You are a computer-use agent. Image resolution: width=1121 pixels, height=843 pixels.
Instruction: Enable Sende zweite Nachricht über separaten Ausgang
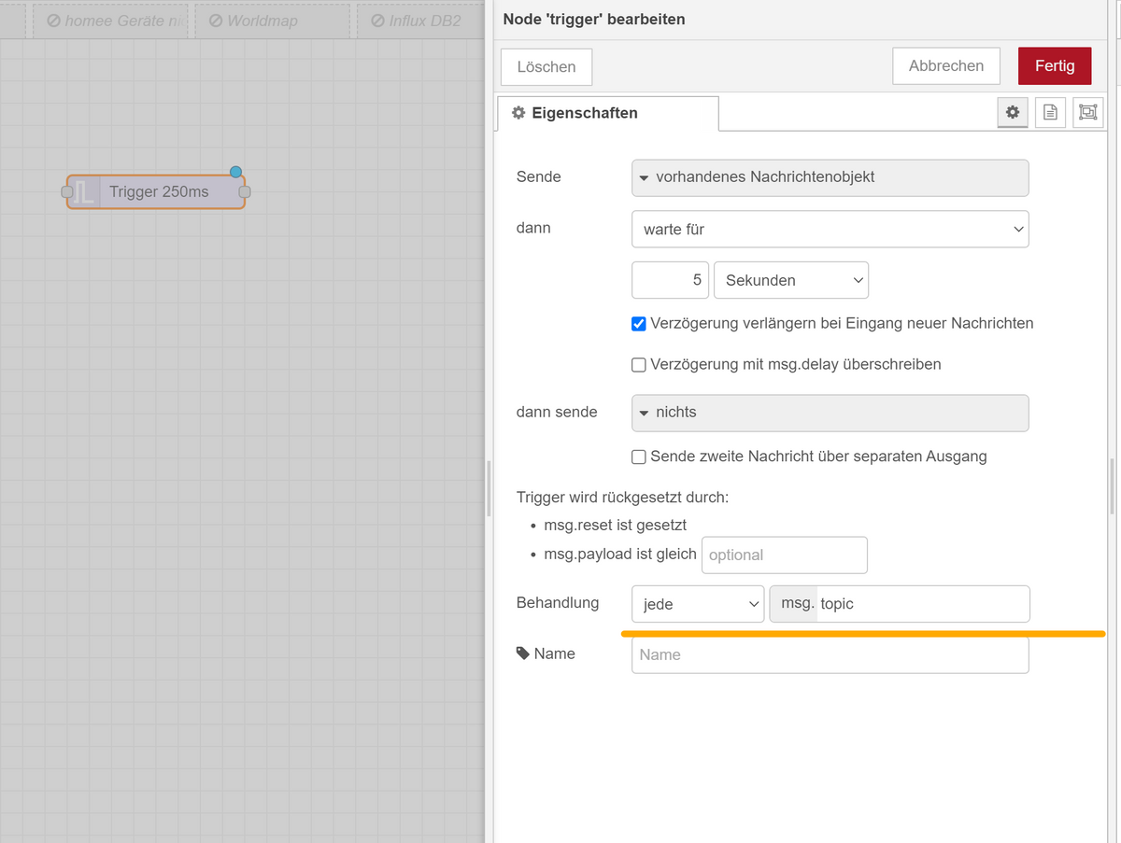click(639, 457)
